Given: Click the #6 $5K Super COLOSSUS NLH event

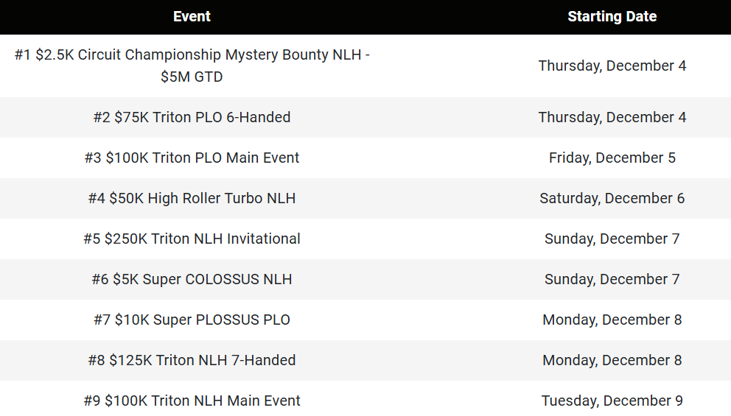Looking at the screenshot, I should 192,279.
